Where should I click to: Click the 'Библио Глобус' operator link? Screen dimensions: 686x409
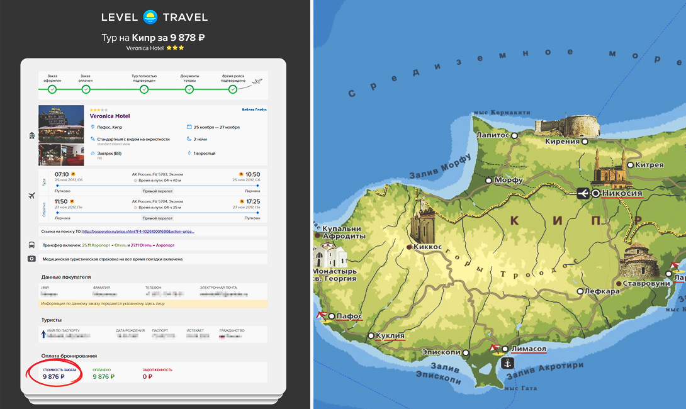(254, 109)
